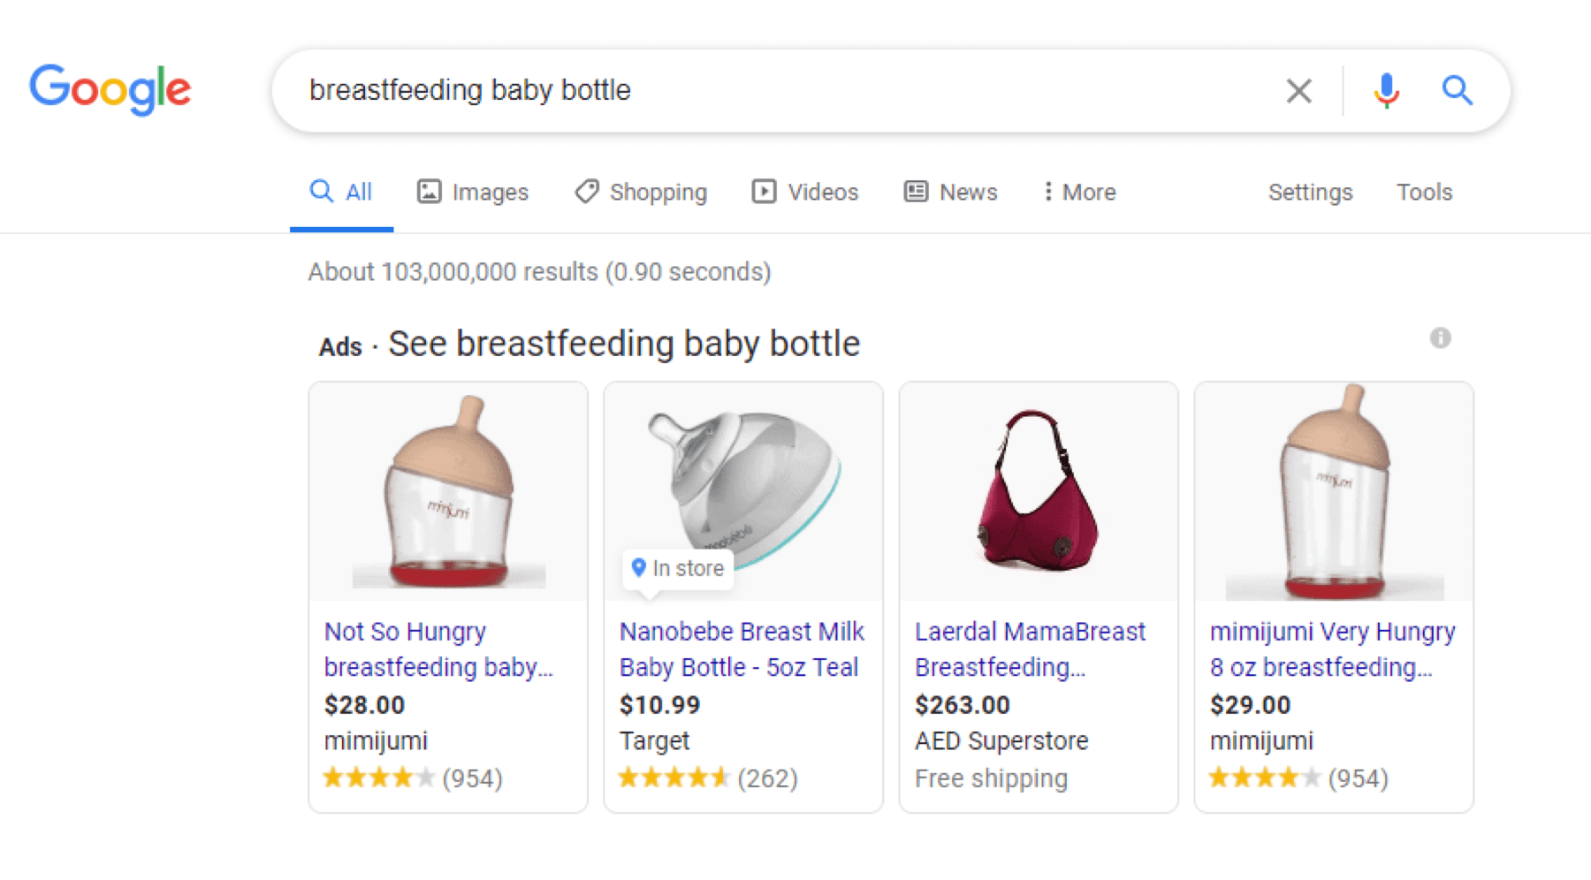Click inside the search text field

[x=778, y=90]
